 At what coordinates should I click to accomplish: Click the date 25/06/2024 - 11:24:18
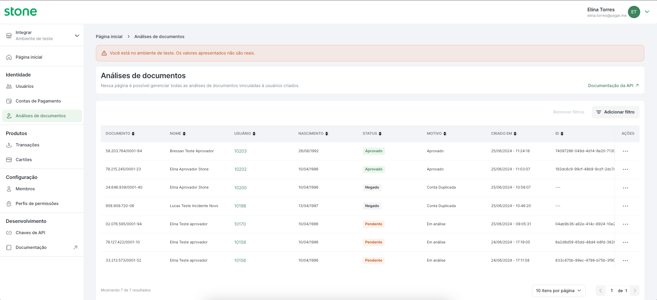click(x=510, y=151)
